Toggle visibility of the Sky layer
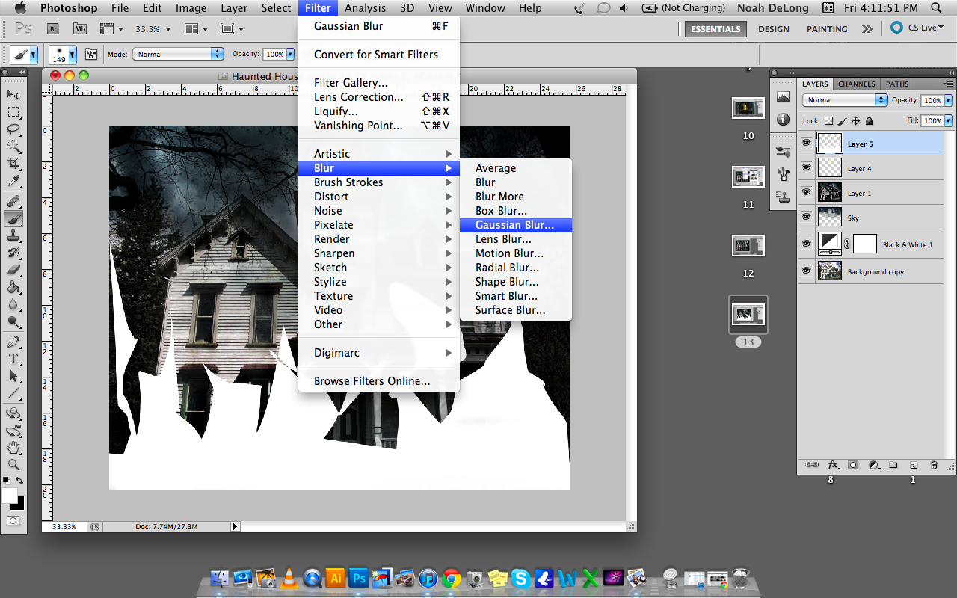 (807, 218)
